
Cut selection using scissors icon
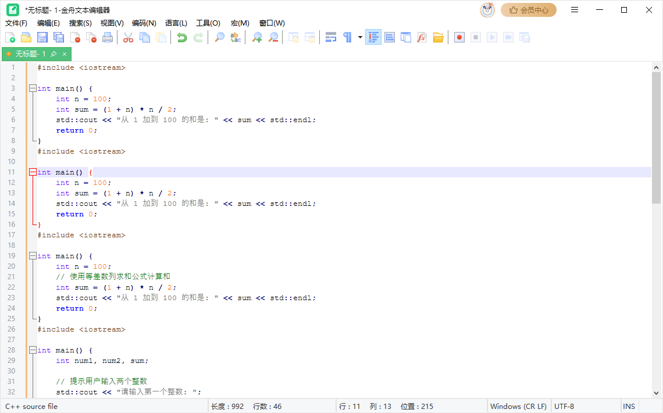point(128,38)
